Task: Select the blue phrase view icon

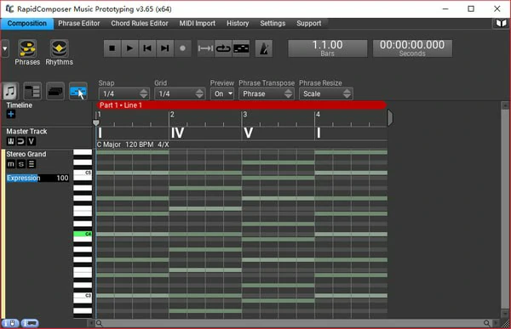Action: [78, 91]
